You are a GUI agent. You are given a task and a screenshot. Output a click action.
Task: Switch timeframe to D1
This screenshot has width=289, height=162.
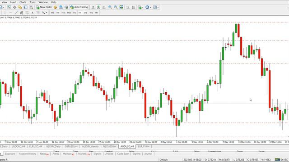(85, 13)
